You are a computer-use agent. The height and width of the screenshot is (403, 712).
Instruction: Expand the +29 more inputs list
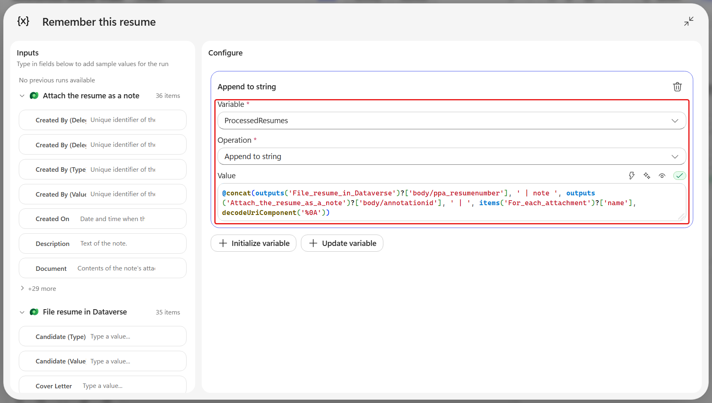click(38, 288)
